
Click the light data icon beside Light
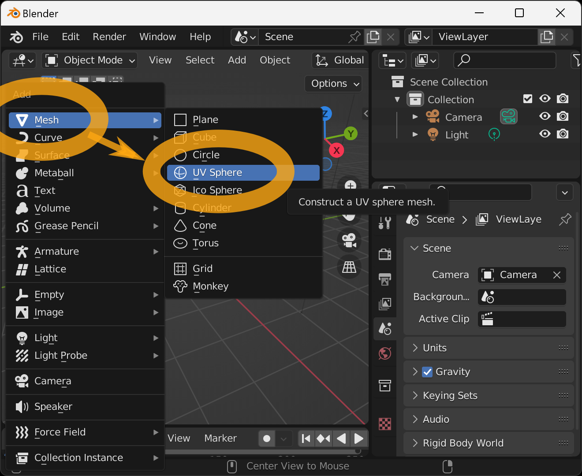pos(494,134)
